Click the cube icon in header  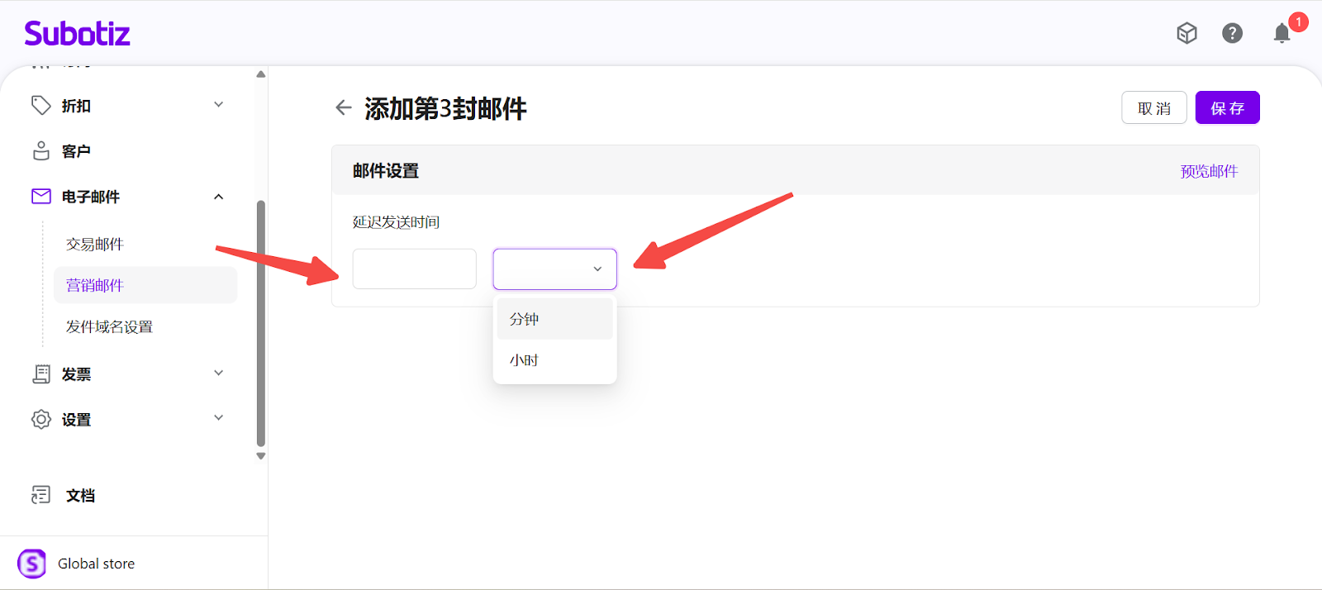[x=1186, y=33]
